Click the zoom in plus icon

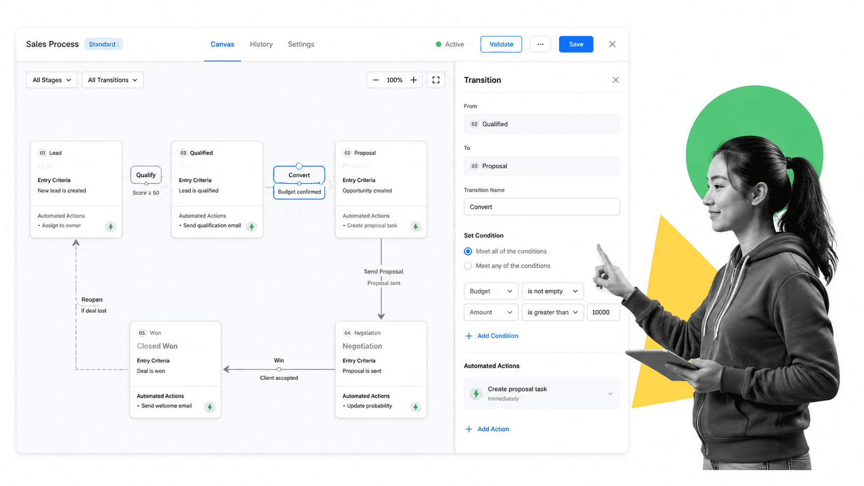point(413,80)
